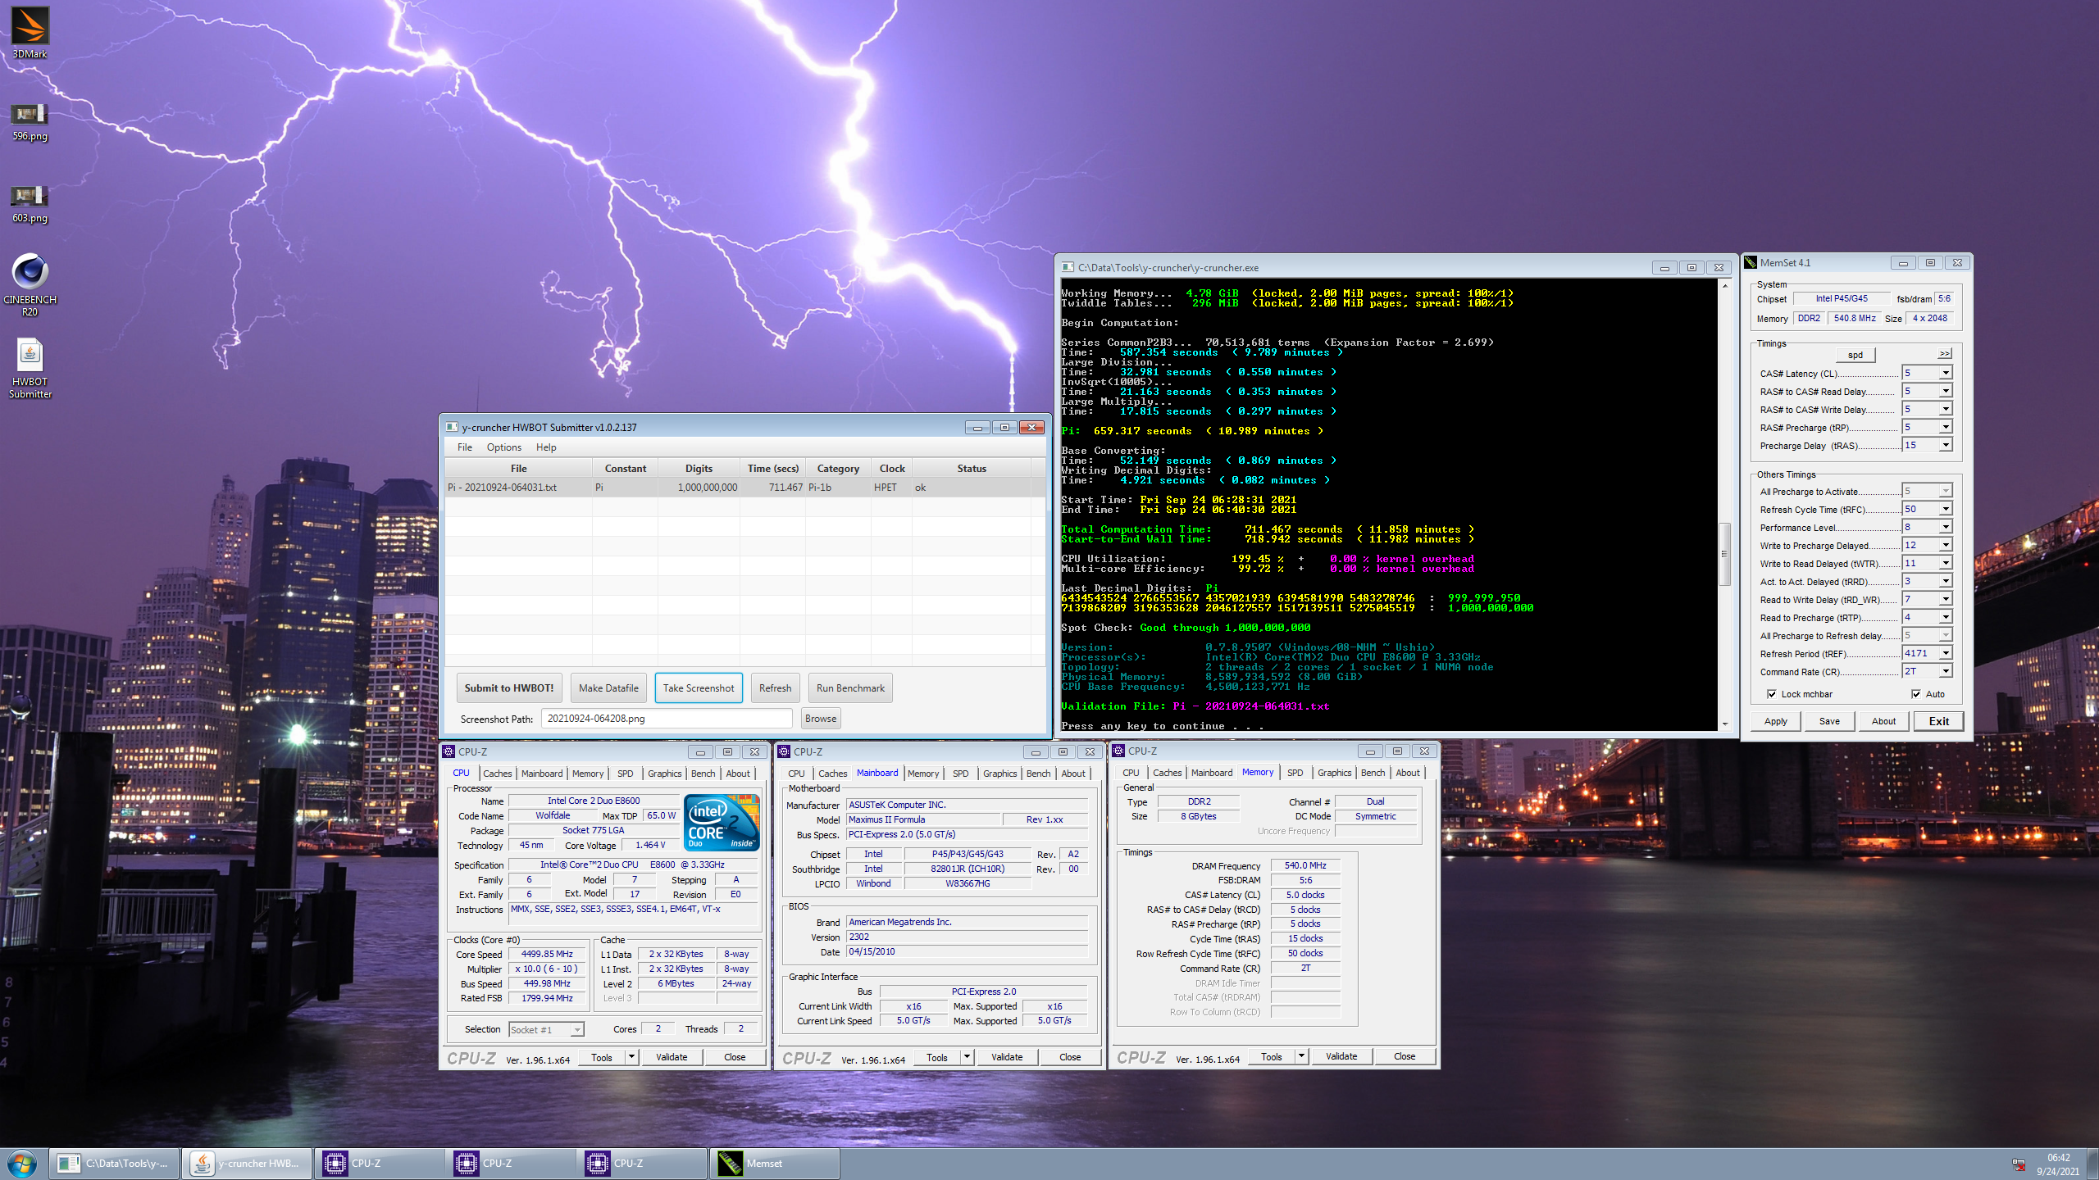Click the Screenshot Path input field
Image resolution: width=2099 pixels, height=1180 pixels.
[x=666, y=719]
